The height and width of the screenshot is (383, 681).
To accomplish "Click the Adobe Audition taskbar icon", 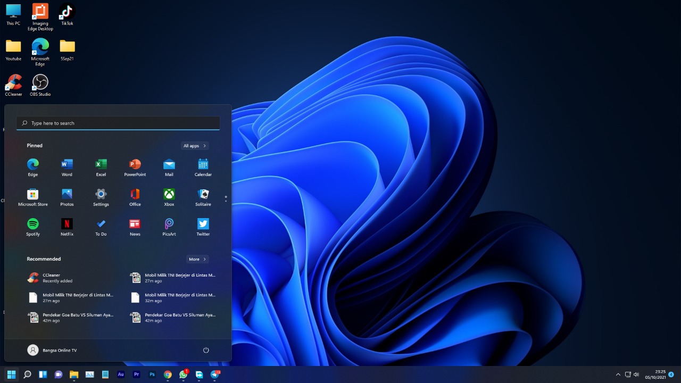I will tap(121, 374).
